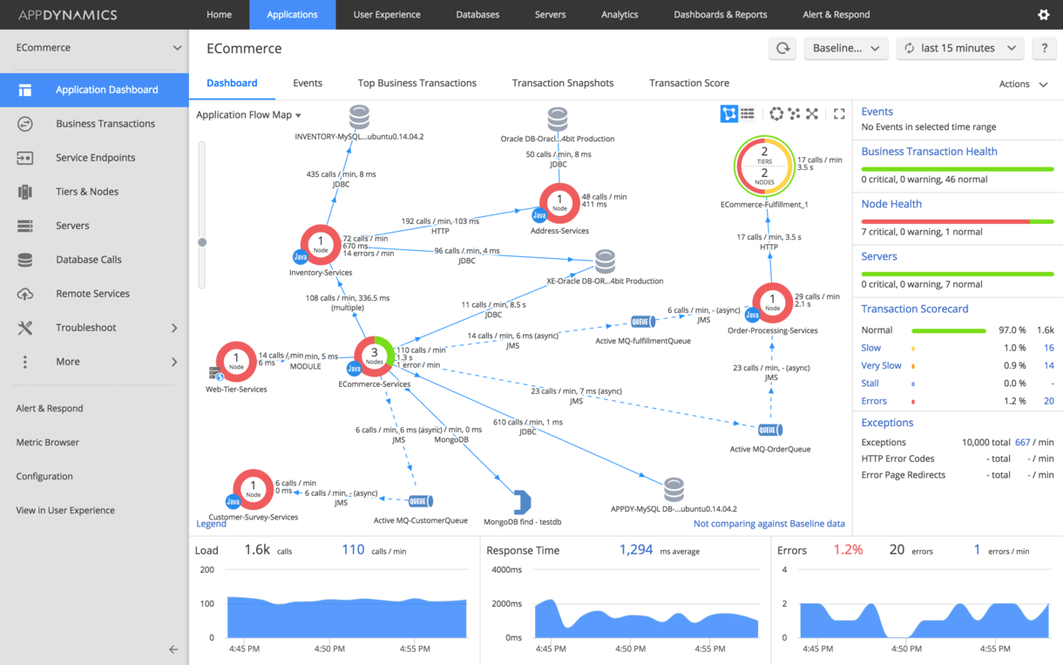Open the Alert & Respond top menu
Screen dimensions: 1063x665
836,15
